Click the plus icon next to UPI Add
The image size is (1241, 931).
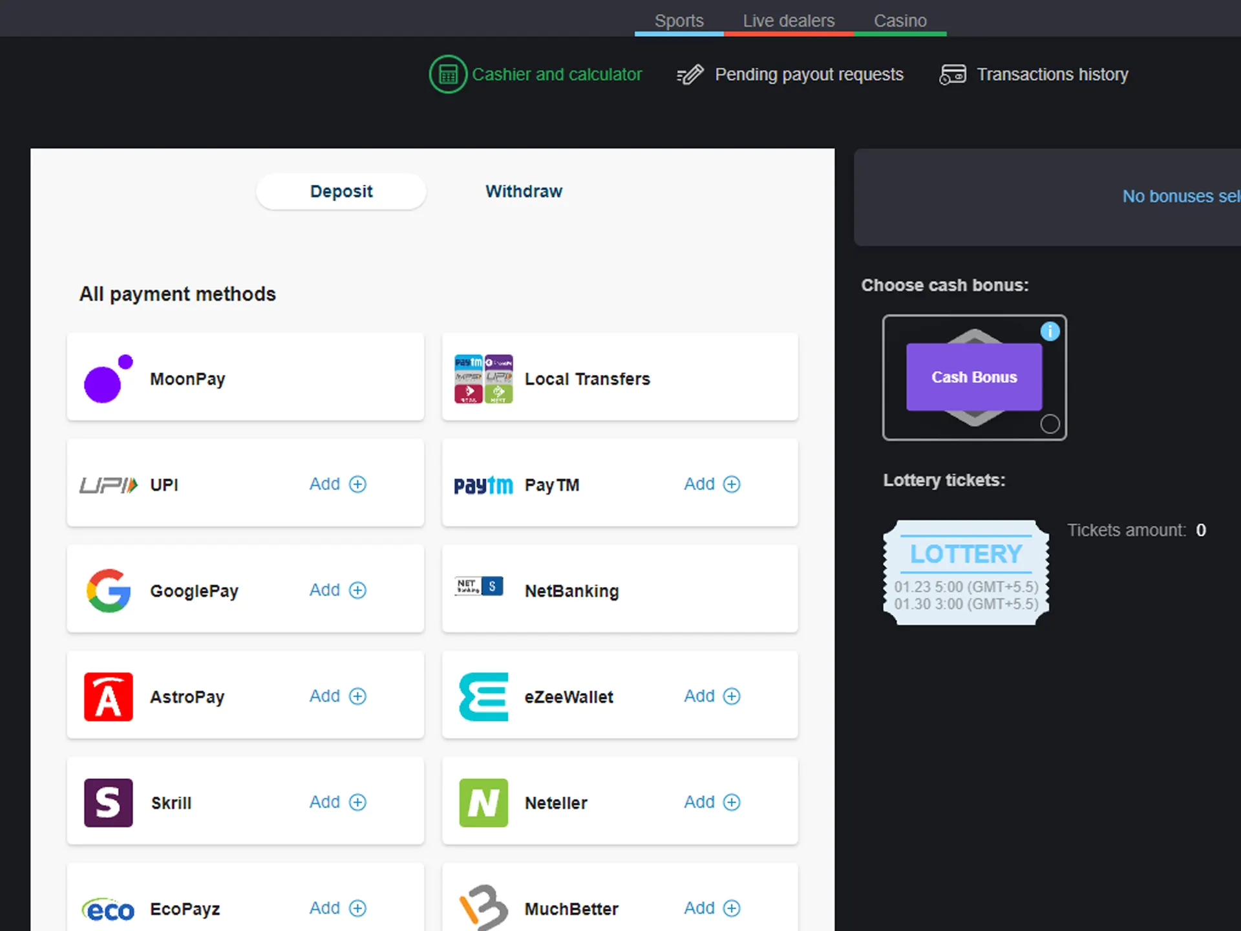pyautogui.click(x=357, y=484)
